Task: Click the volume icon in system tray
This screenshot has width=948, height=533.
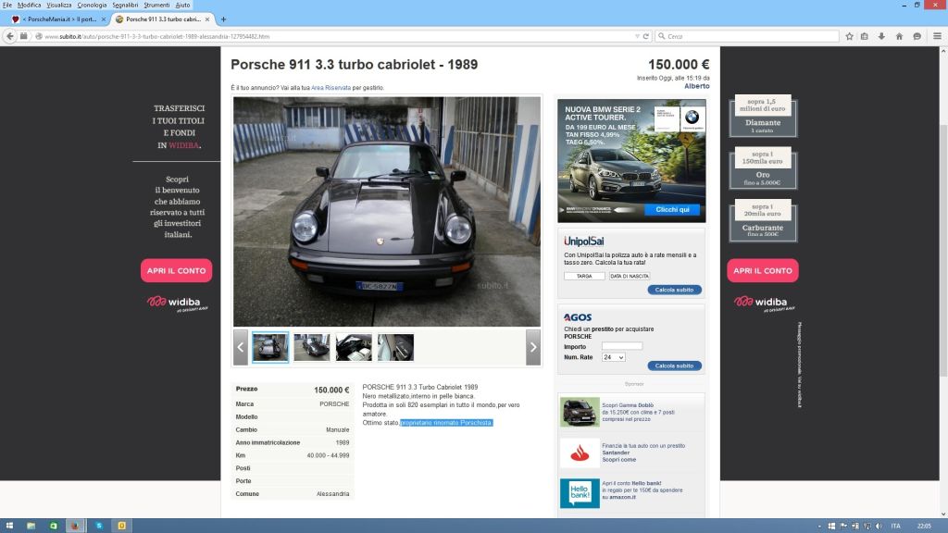Action: [879, 527]
